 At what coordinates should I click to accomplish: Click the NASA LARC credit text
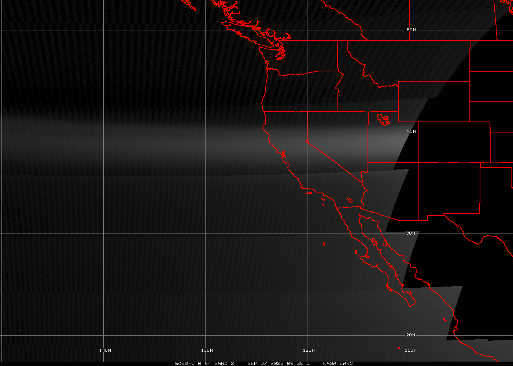point(338,363)
